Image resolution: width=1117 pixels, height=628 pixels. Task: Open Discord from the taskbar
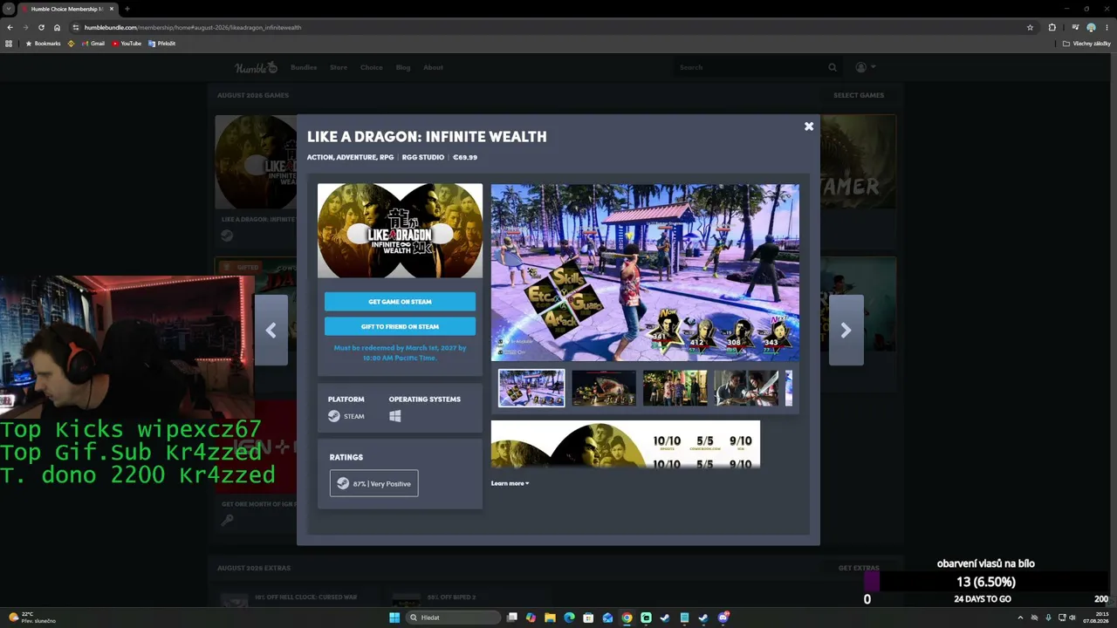[x=723, y=618]
